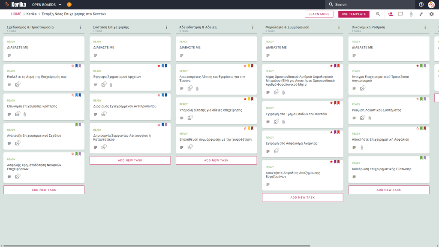The width and height of the screenshot is (439, 247).
Task: Click the LEARN MORE button
Action: tap(319, 14)
